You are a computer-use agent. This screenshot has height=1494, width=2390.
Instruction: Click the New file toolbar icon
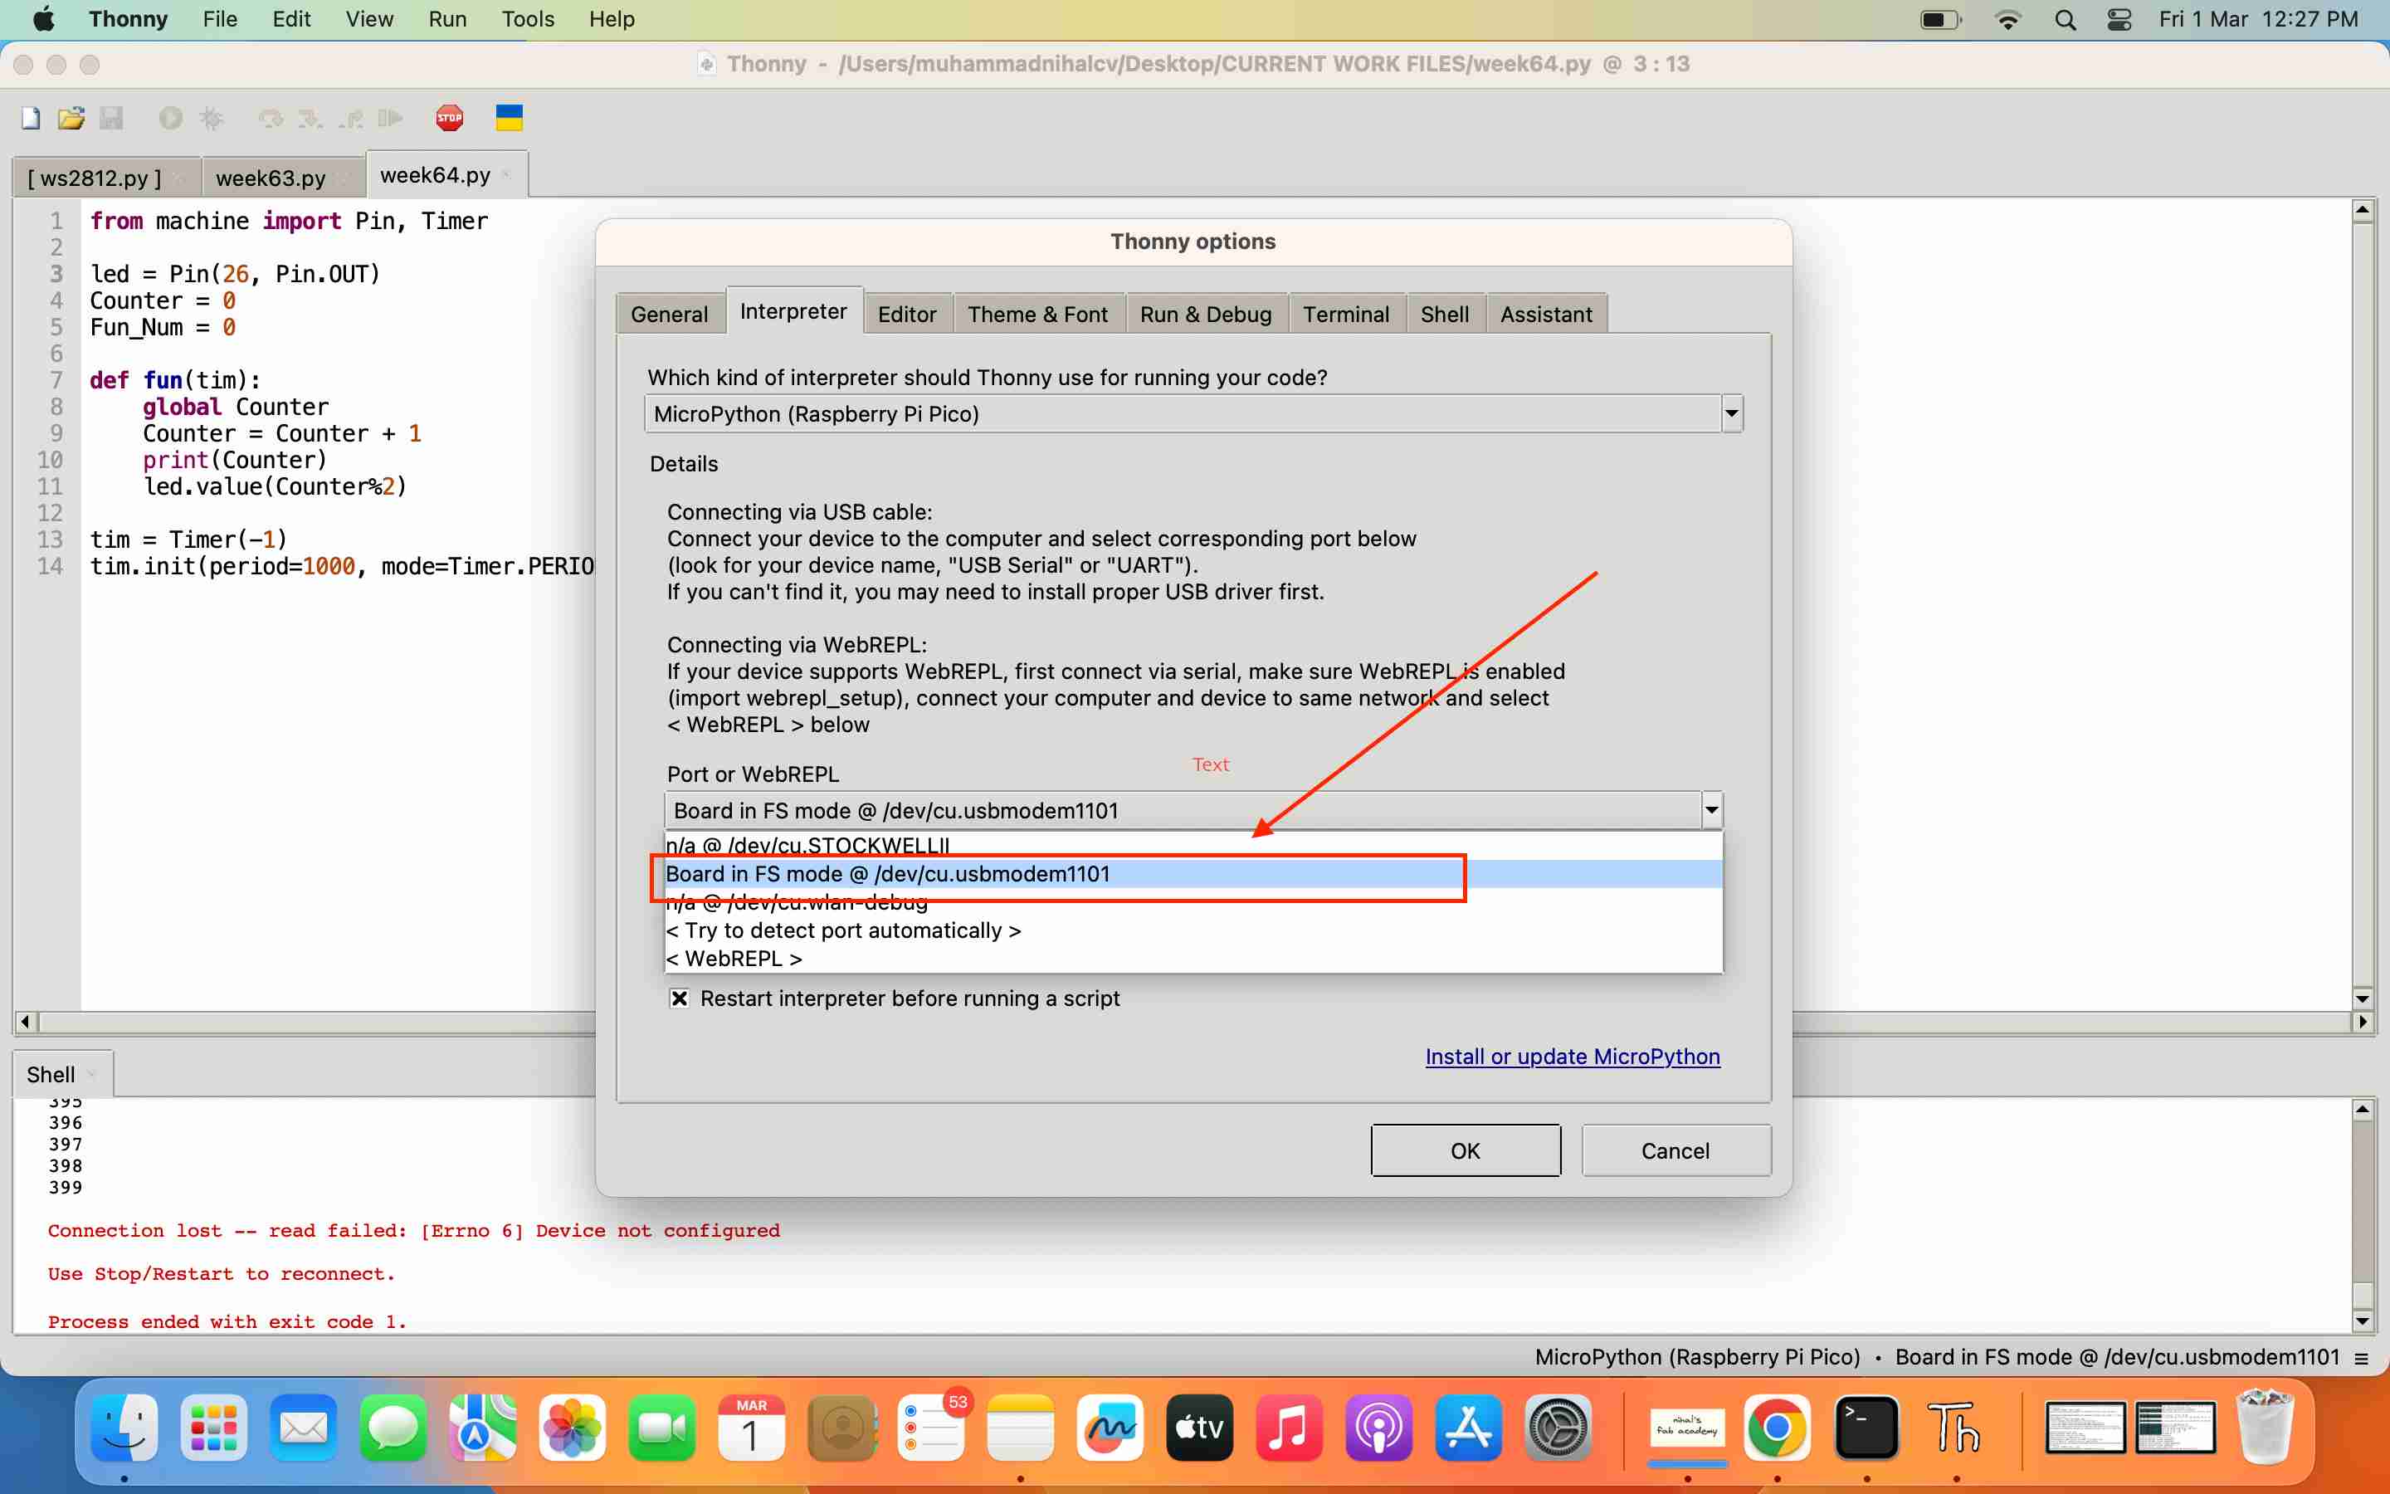pos(31,119)
